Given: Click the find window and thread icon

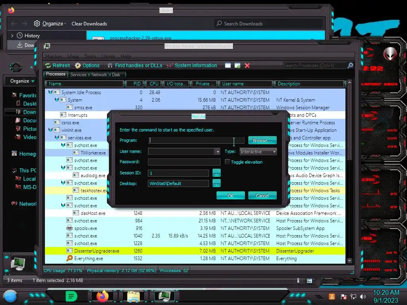Looking at the screenshot, I should coord(238,66).
